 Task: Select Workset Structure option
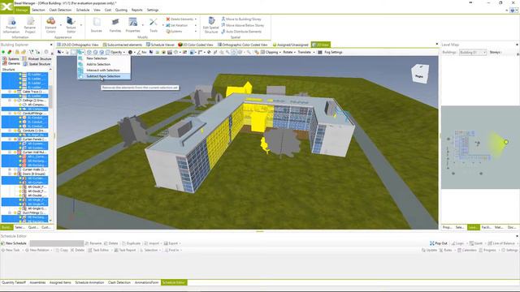point(37,59)
